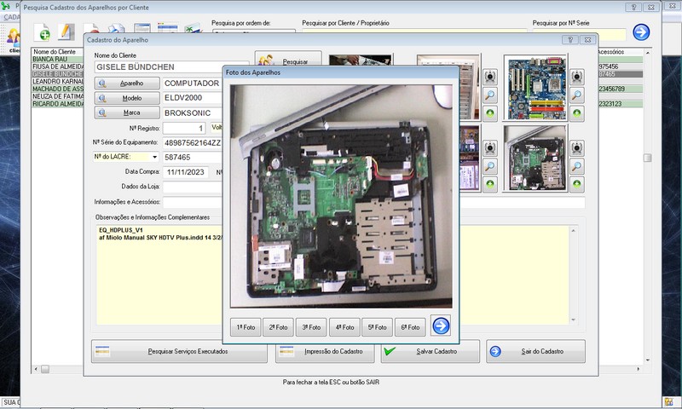The width and height of the screenshot is (682, 409).
Task: Open the clientes icon in background window
Action: pyautogui.click(x=14, y=40)
